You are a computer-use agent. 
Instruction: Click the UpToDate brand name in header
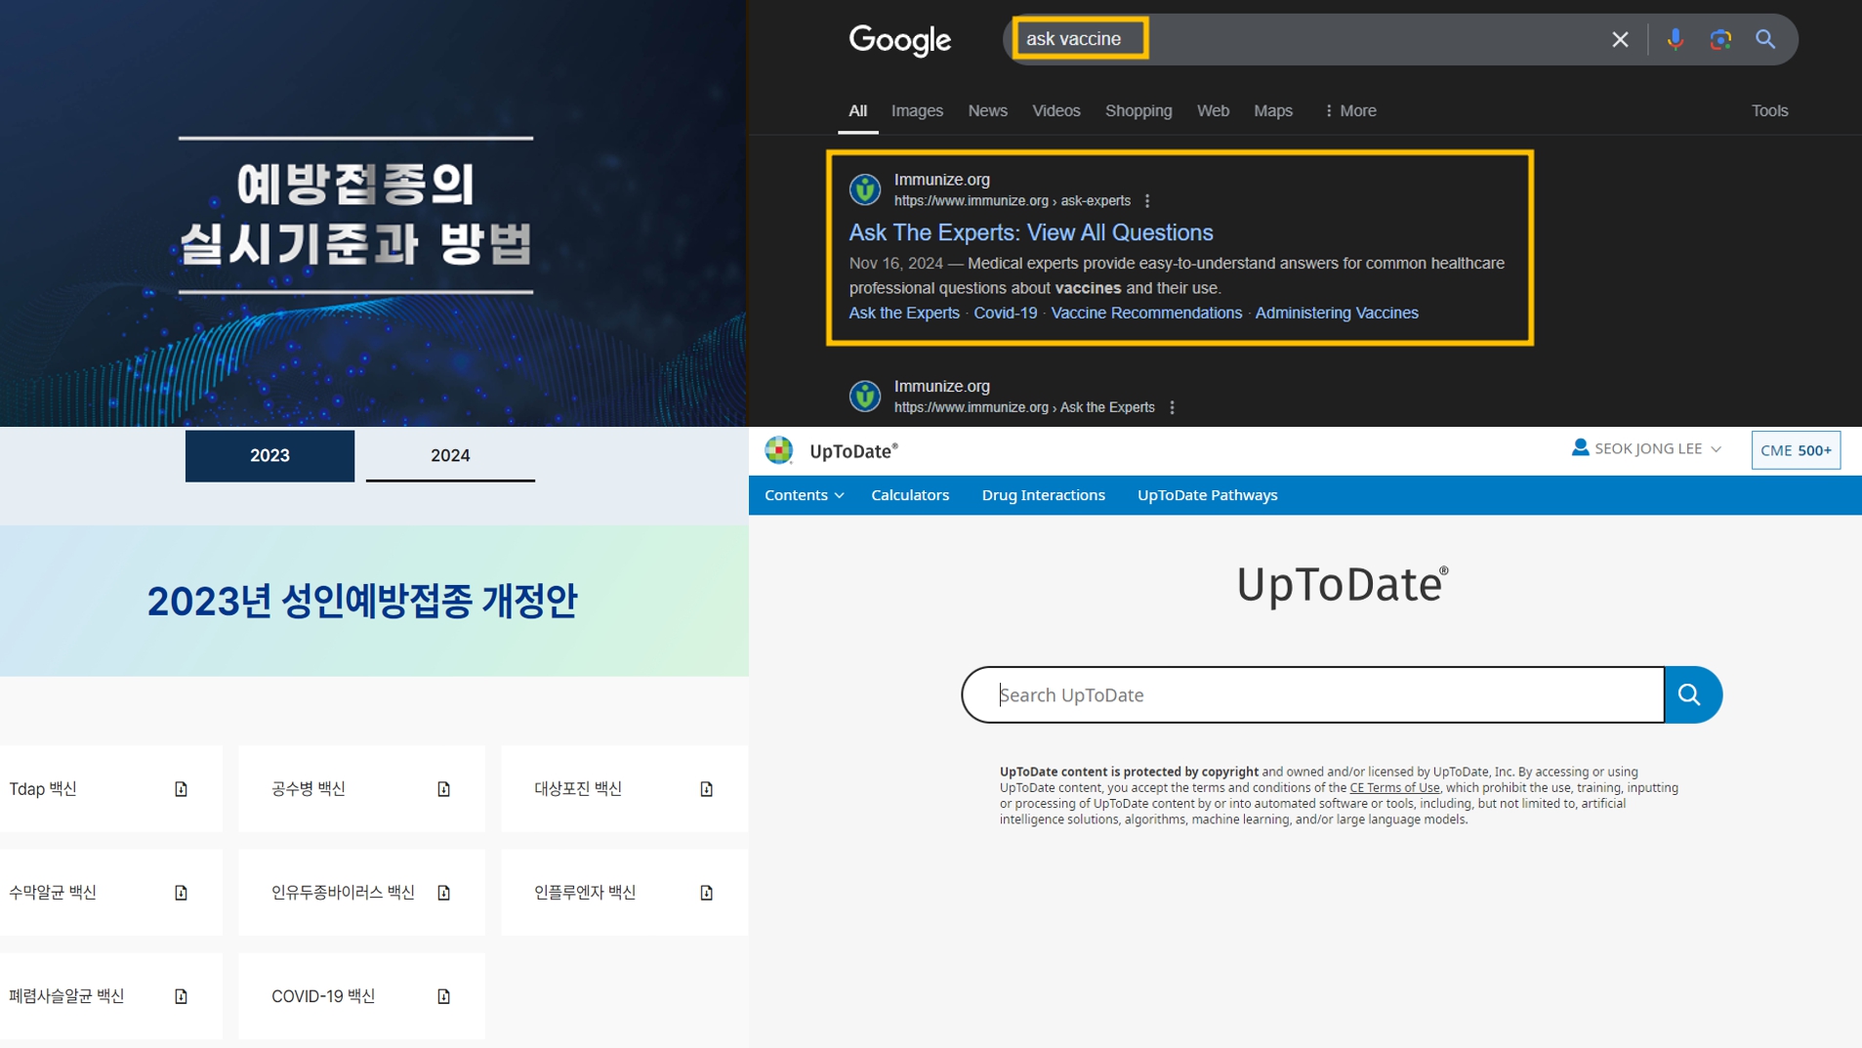click(853, 451)
